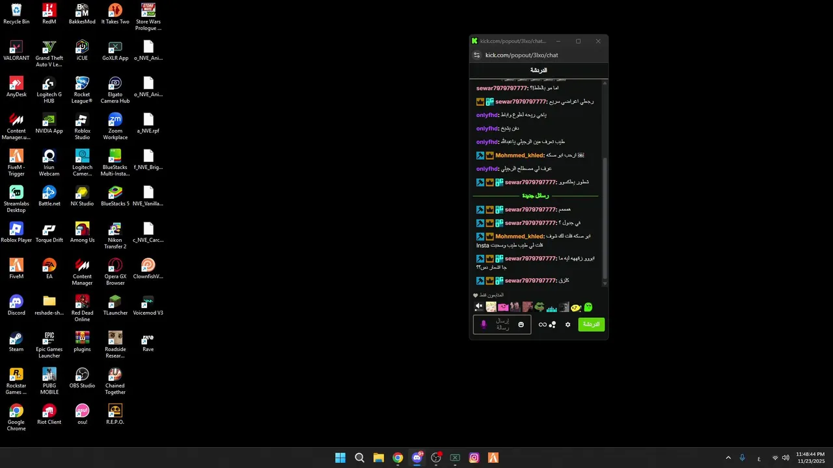Select the Streamlabs Desktop shortcut

16,199
